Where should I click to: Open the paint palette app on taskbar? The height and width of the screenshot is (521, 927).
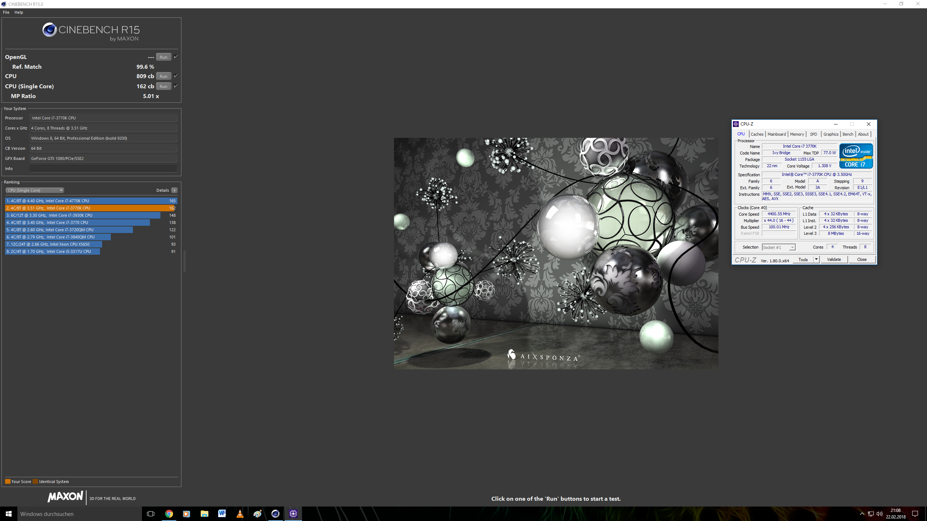point(257,514)
